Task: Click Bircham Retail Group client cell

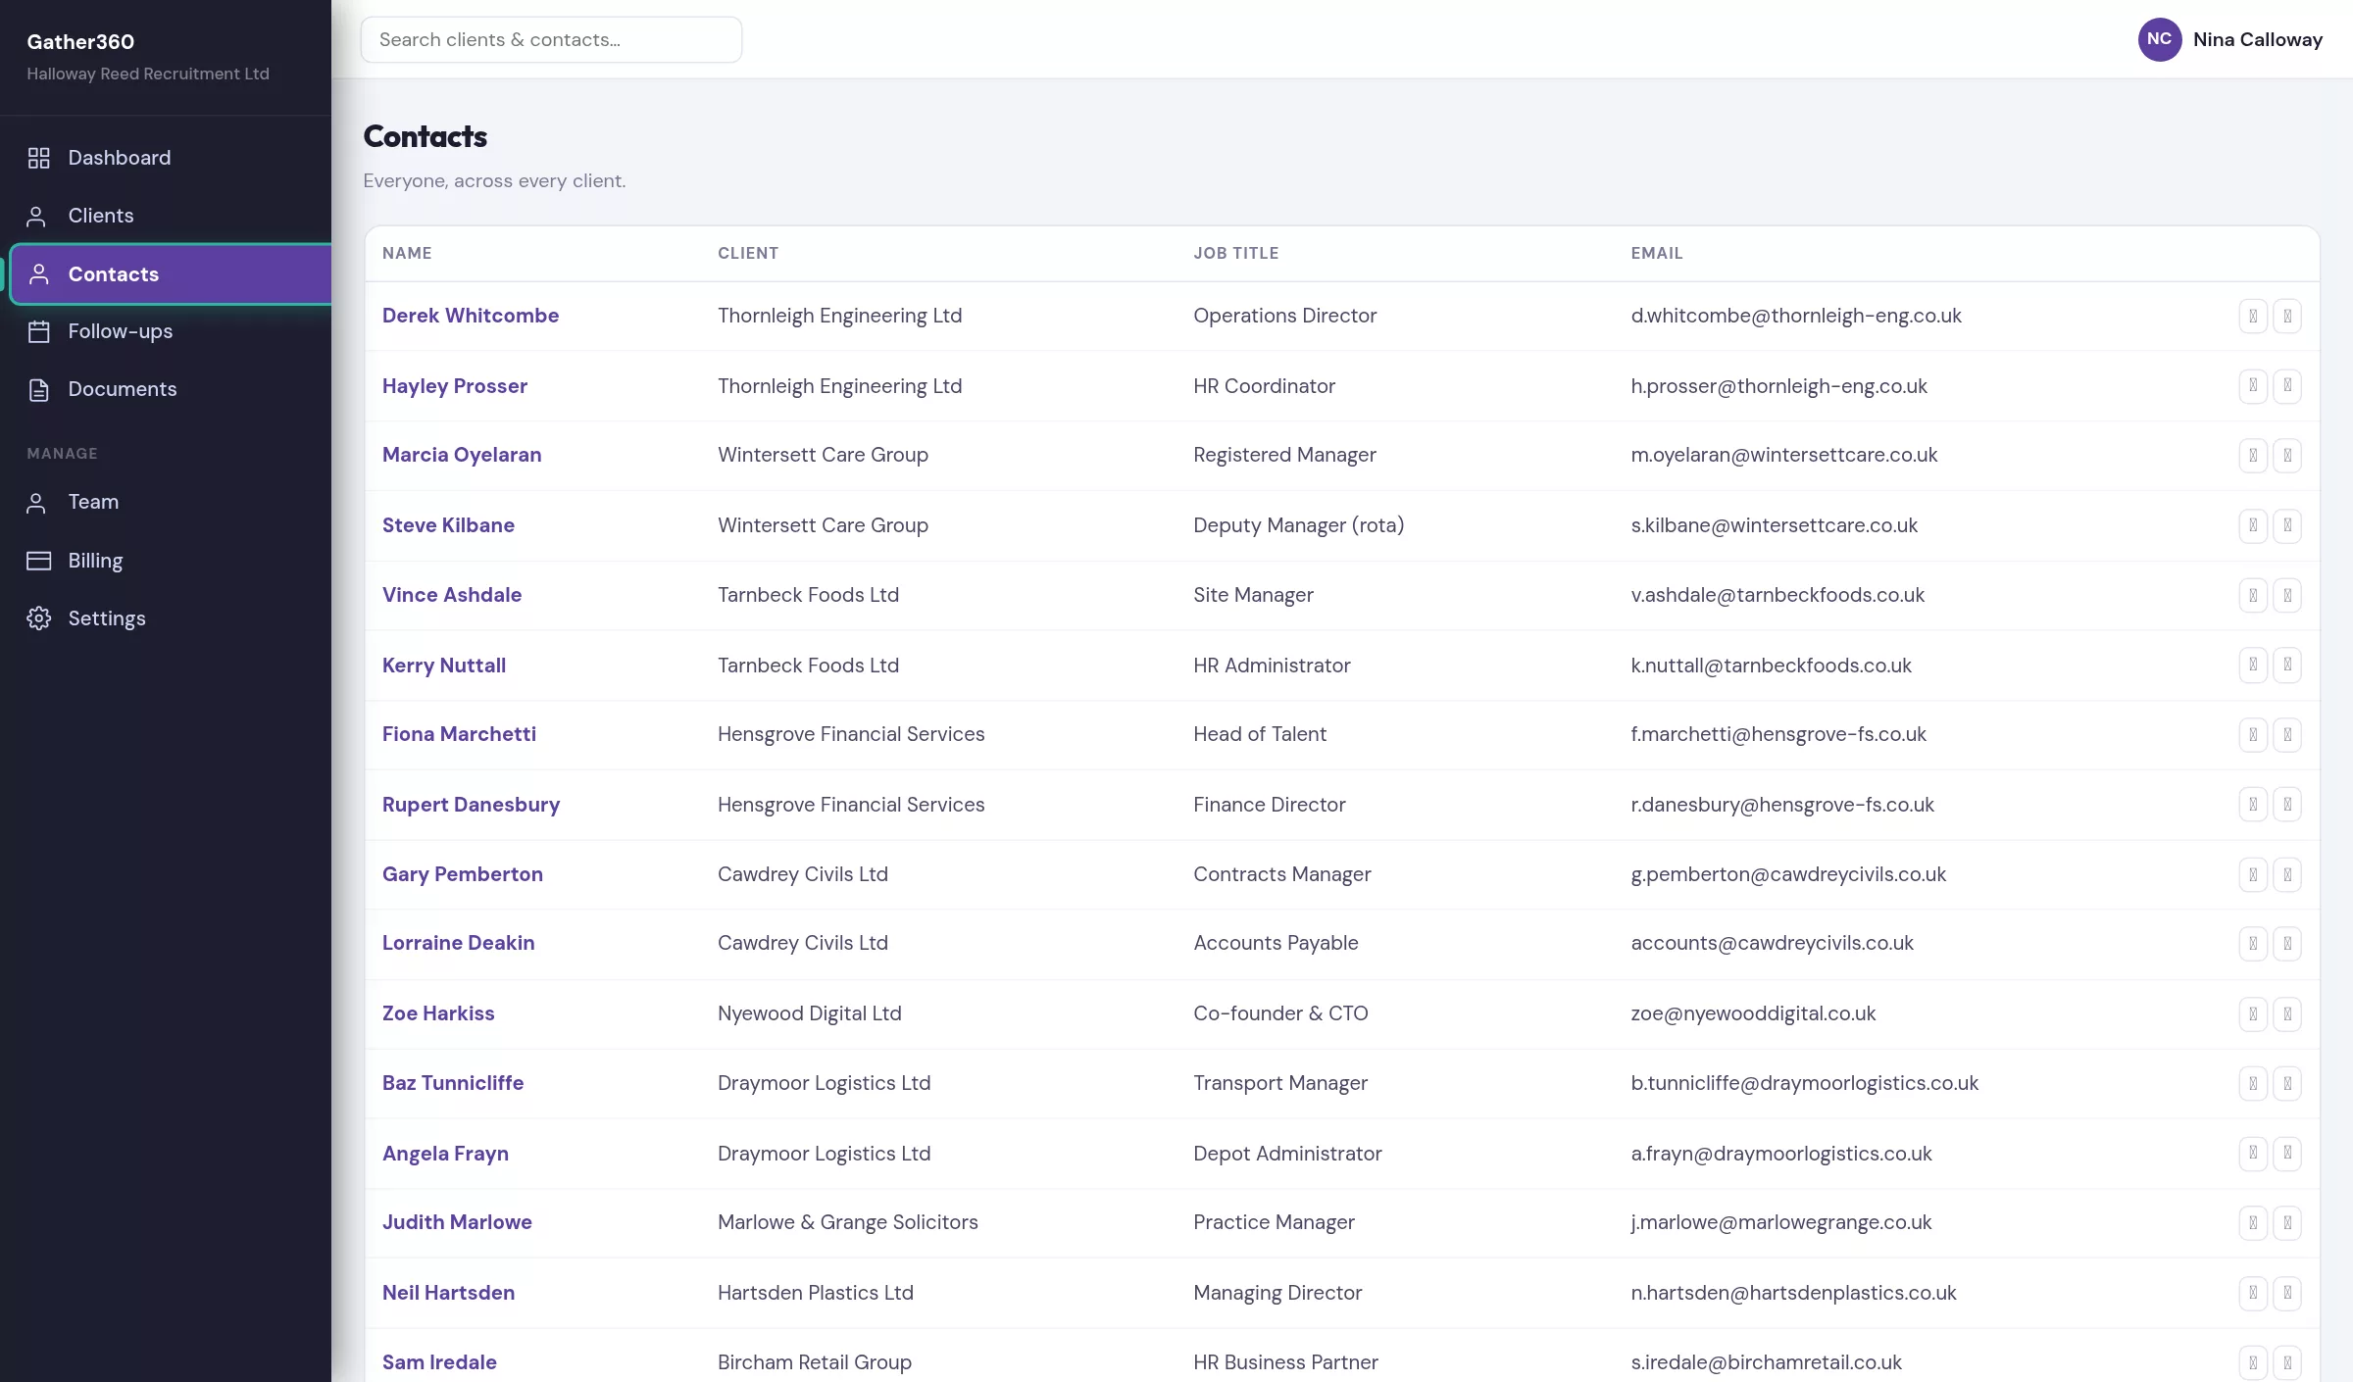Action: 814,1362
